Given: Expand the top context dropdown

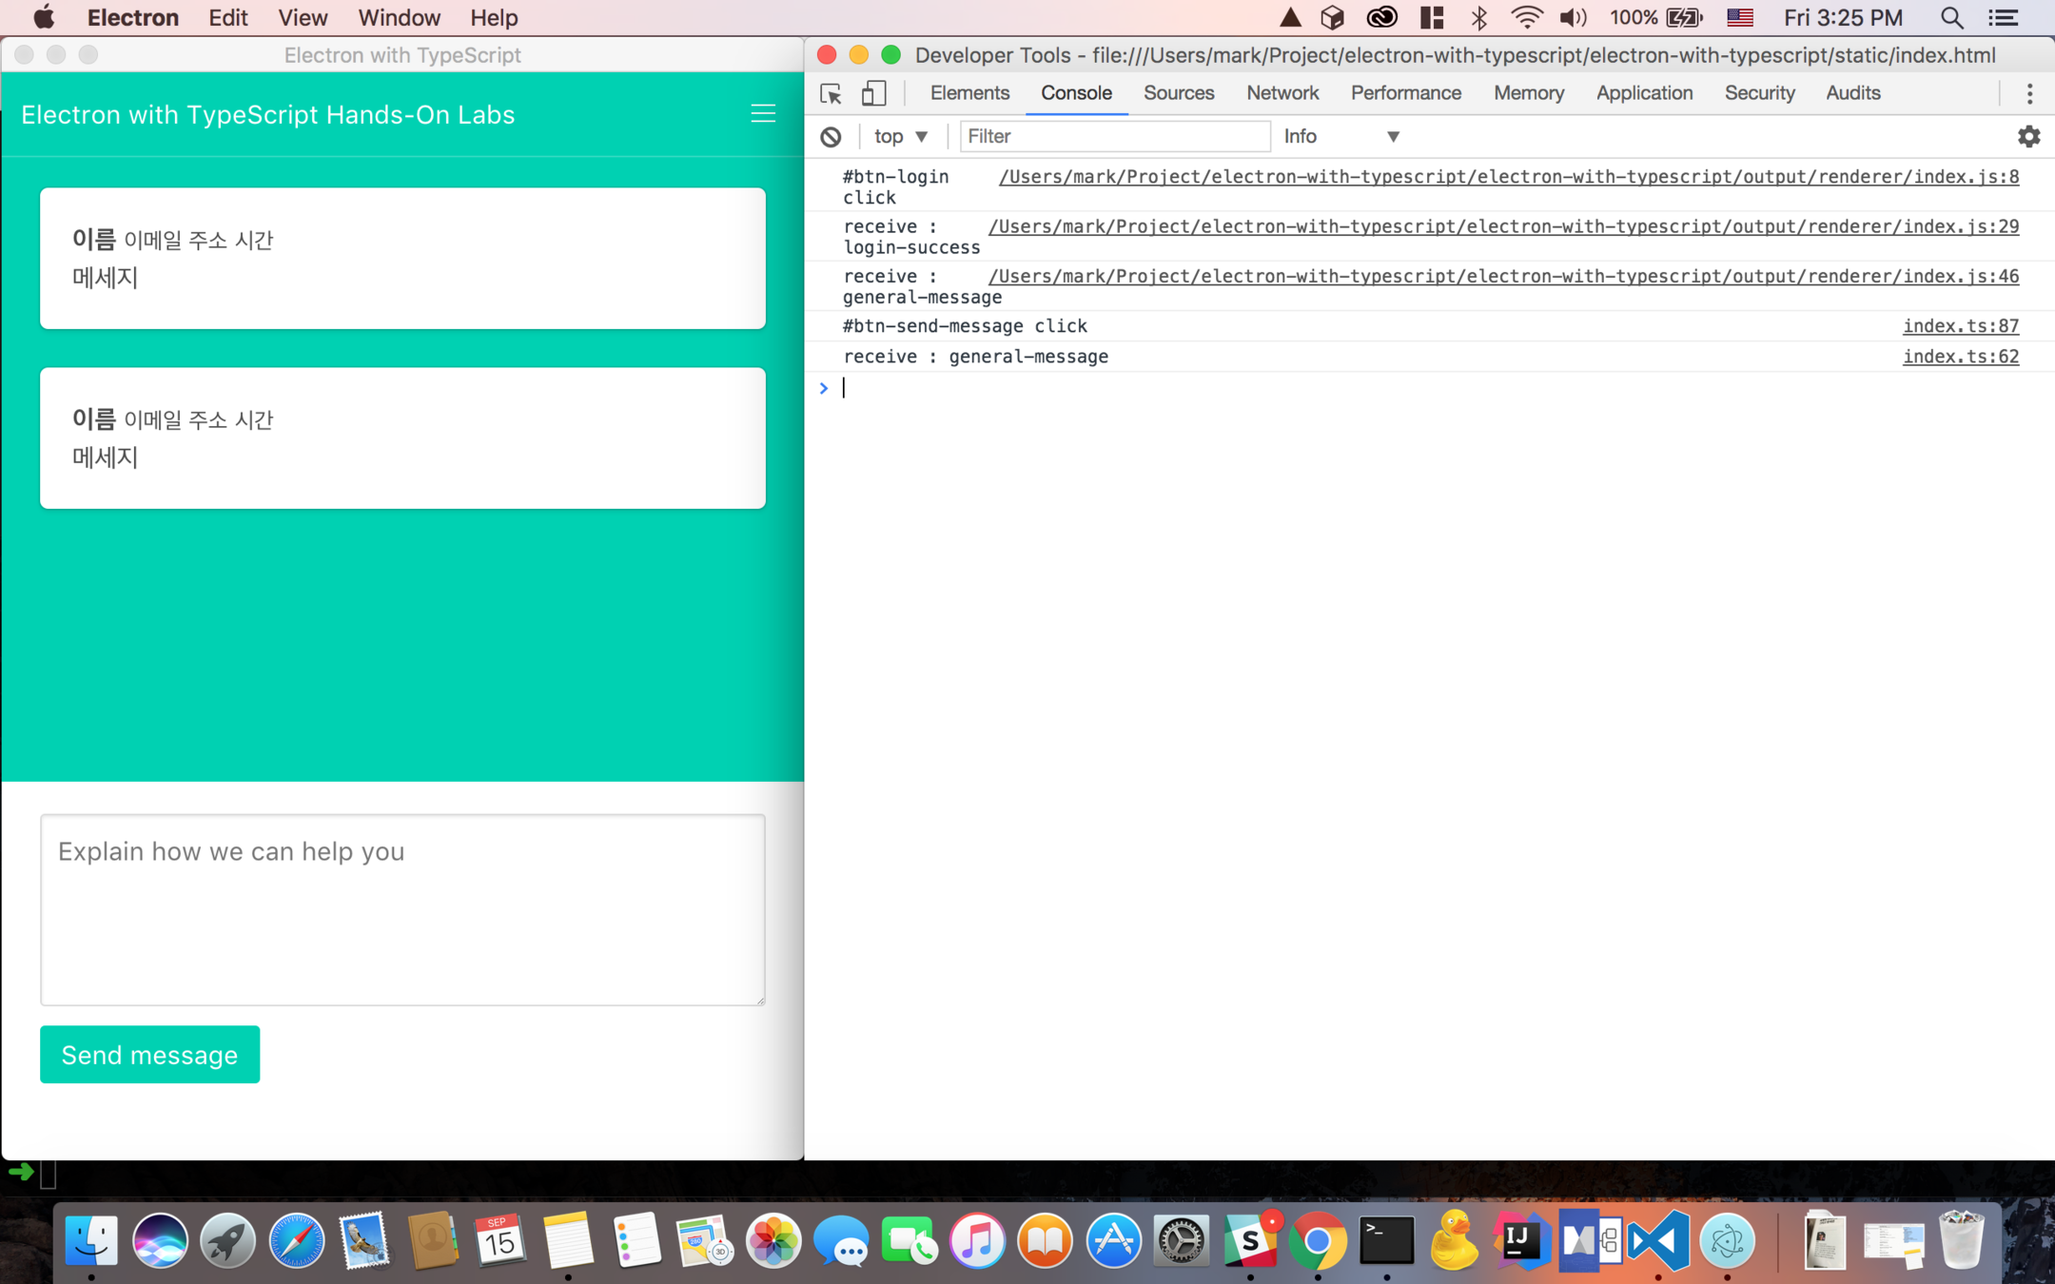Looking at the screenshot, I should click(x=900, y=136).
